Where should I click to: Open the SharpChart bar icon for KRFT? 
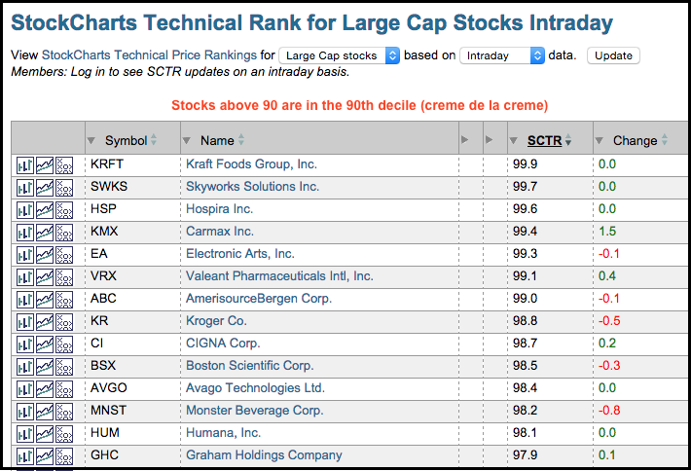[x=25, y=164]
